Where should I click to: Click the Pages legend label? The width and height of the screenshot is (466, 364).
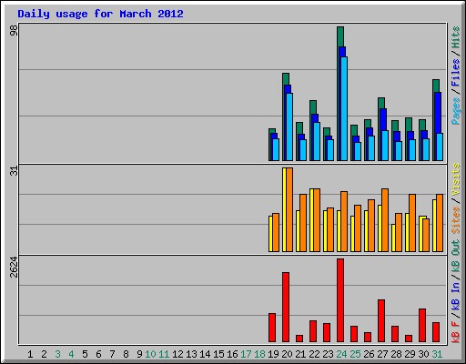[x=455, y=111]
